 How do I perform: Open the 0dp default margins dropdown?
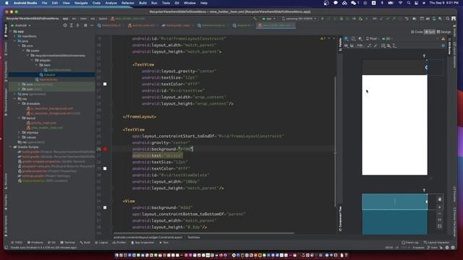(360, 45)
